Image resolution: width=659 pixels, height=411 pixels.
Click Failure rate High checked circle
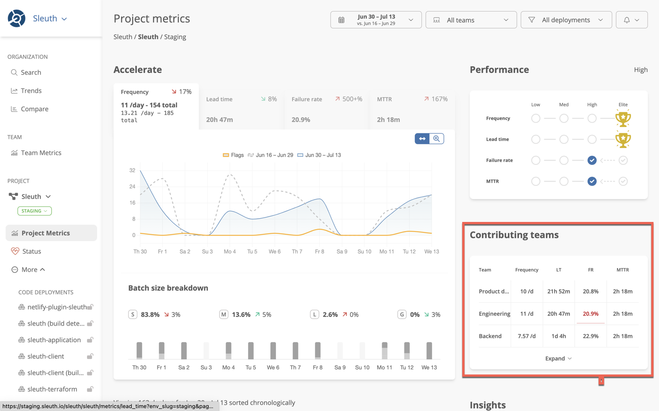click(592, 160)
